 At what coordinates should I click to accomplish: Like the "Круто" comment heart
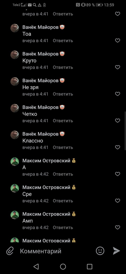pyautogui.click(x=118, y=67)
